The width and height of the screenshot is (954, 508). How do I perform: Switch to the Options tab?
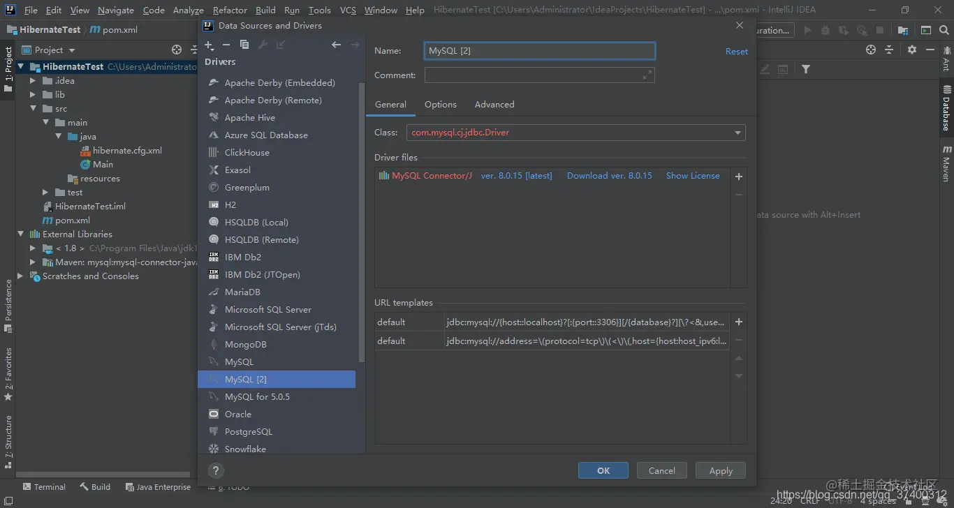pyautogui.click(x=441, y=105)
